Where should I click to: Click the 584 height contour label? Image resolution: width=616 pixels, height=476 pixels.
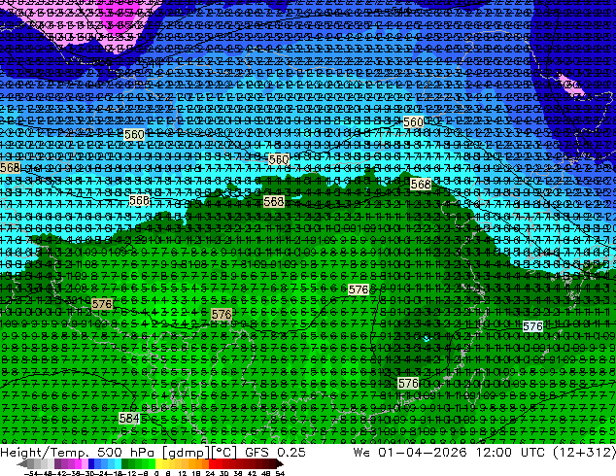tap(129, 418)
